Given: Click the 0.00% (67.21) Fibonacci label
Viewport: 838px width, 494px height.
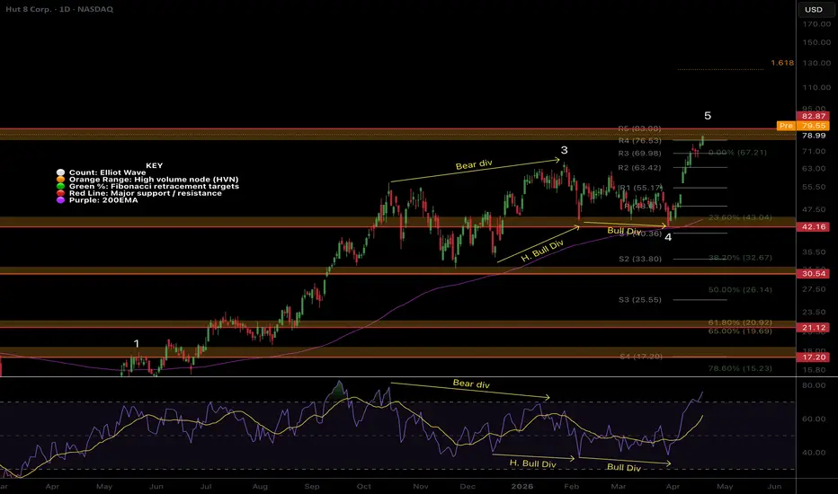Looking at the screenshot, I should pos(737,153).
